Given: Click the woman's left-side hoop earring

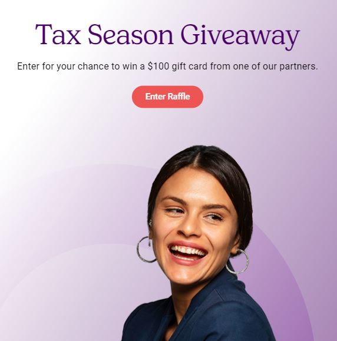Looking at the screenshot, I should 146,249.
